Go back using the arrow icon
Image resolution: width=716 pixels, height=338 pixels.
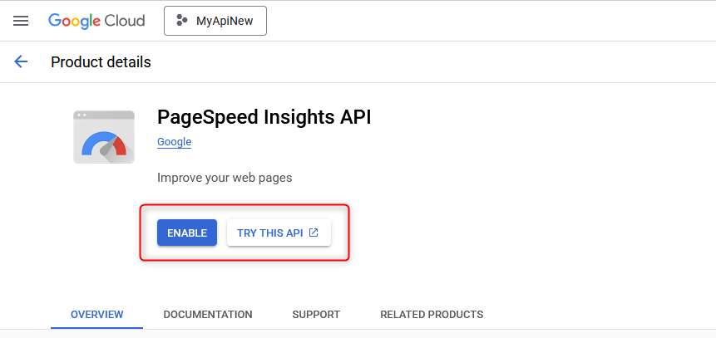21,61
